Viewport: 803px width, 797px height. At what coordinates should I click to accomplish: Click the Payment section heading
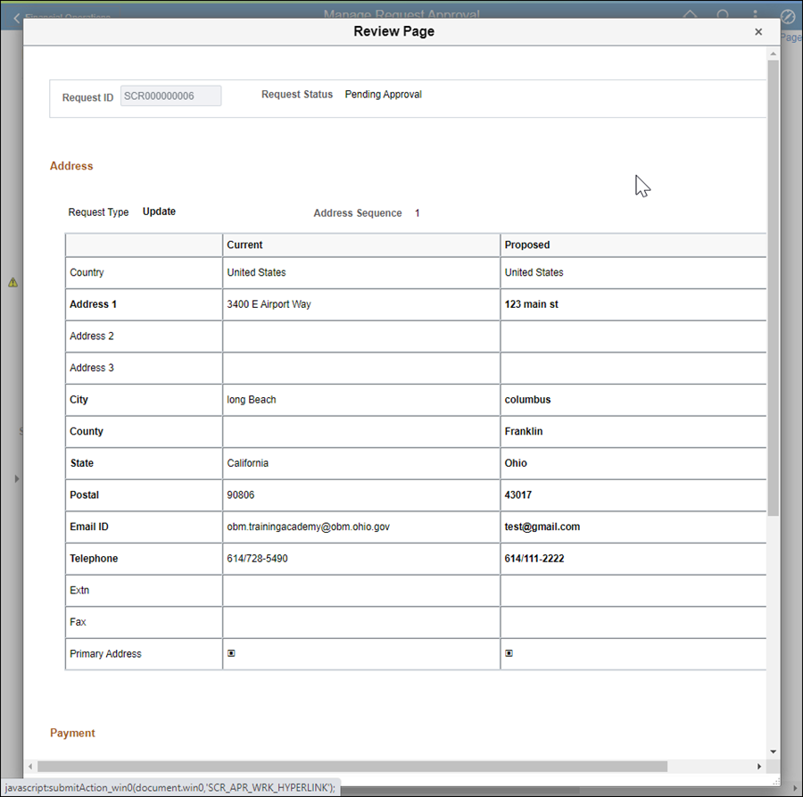coord(72,733)
